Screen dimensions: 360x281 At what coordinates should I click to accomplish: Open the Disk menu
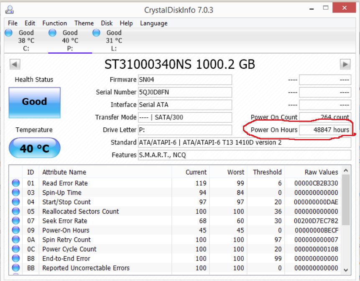click(x=107, y=23)
